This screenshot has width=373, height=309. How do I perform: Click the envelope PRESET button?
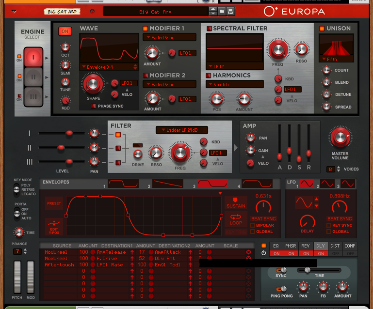[54, 203]
